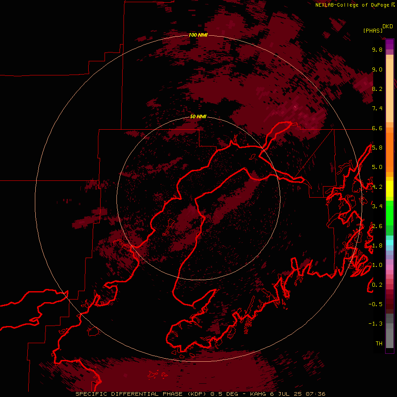The image size is (397, 397).
Task: Pick the gray TH segment of color bar
Action: tap(390, 338)
